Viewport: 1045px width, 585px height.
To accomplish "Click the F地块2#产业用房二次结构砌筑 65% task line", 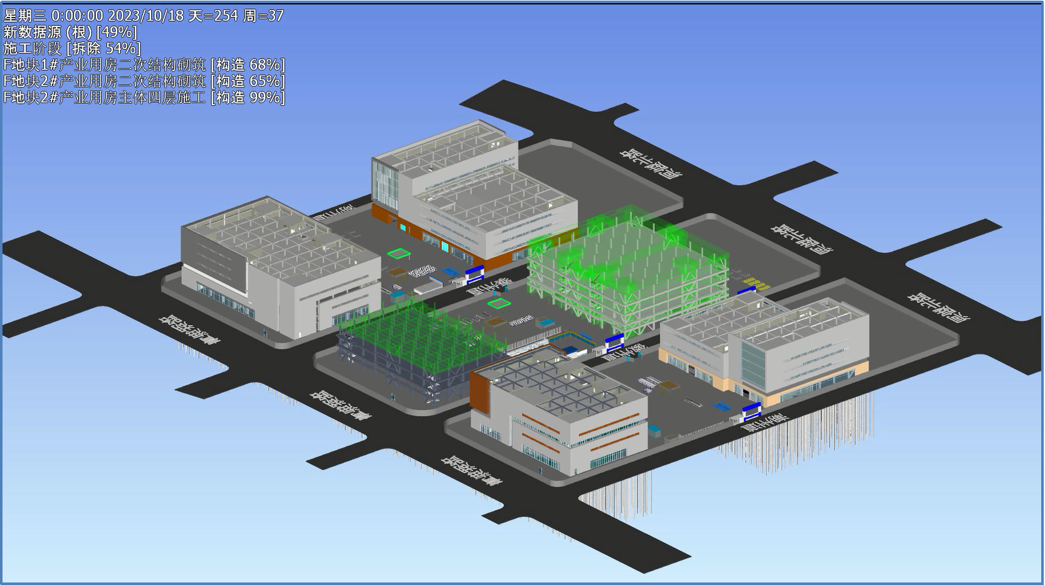I will 144,81.
